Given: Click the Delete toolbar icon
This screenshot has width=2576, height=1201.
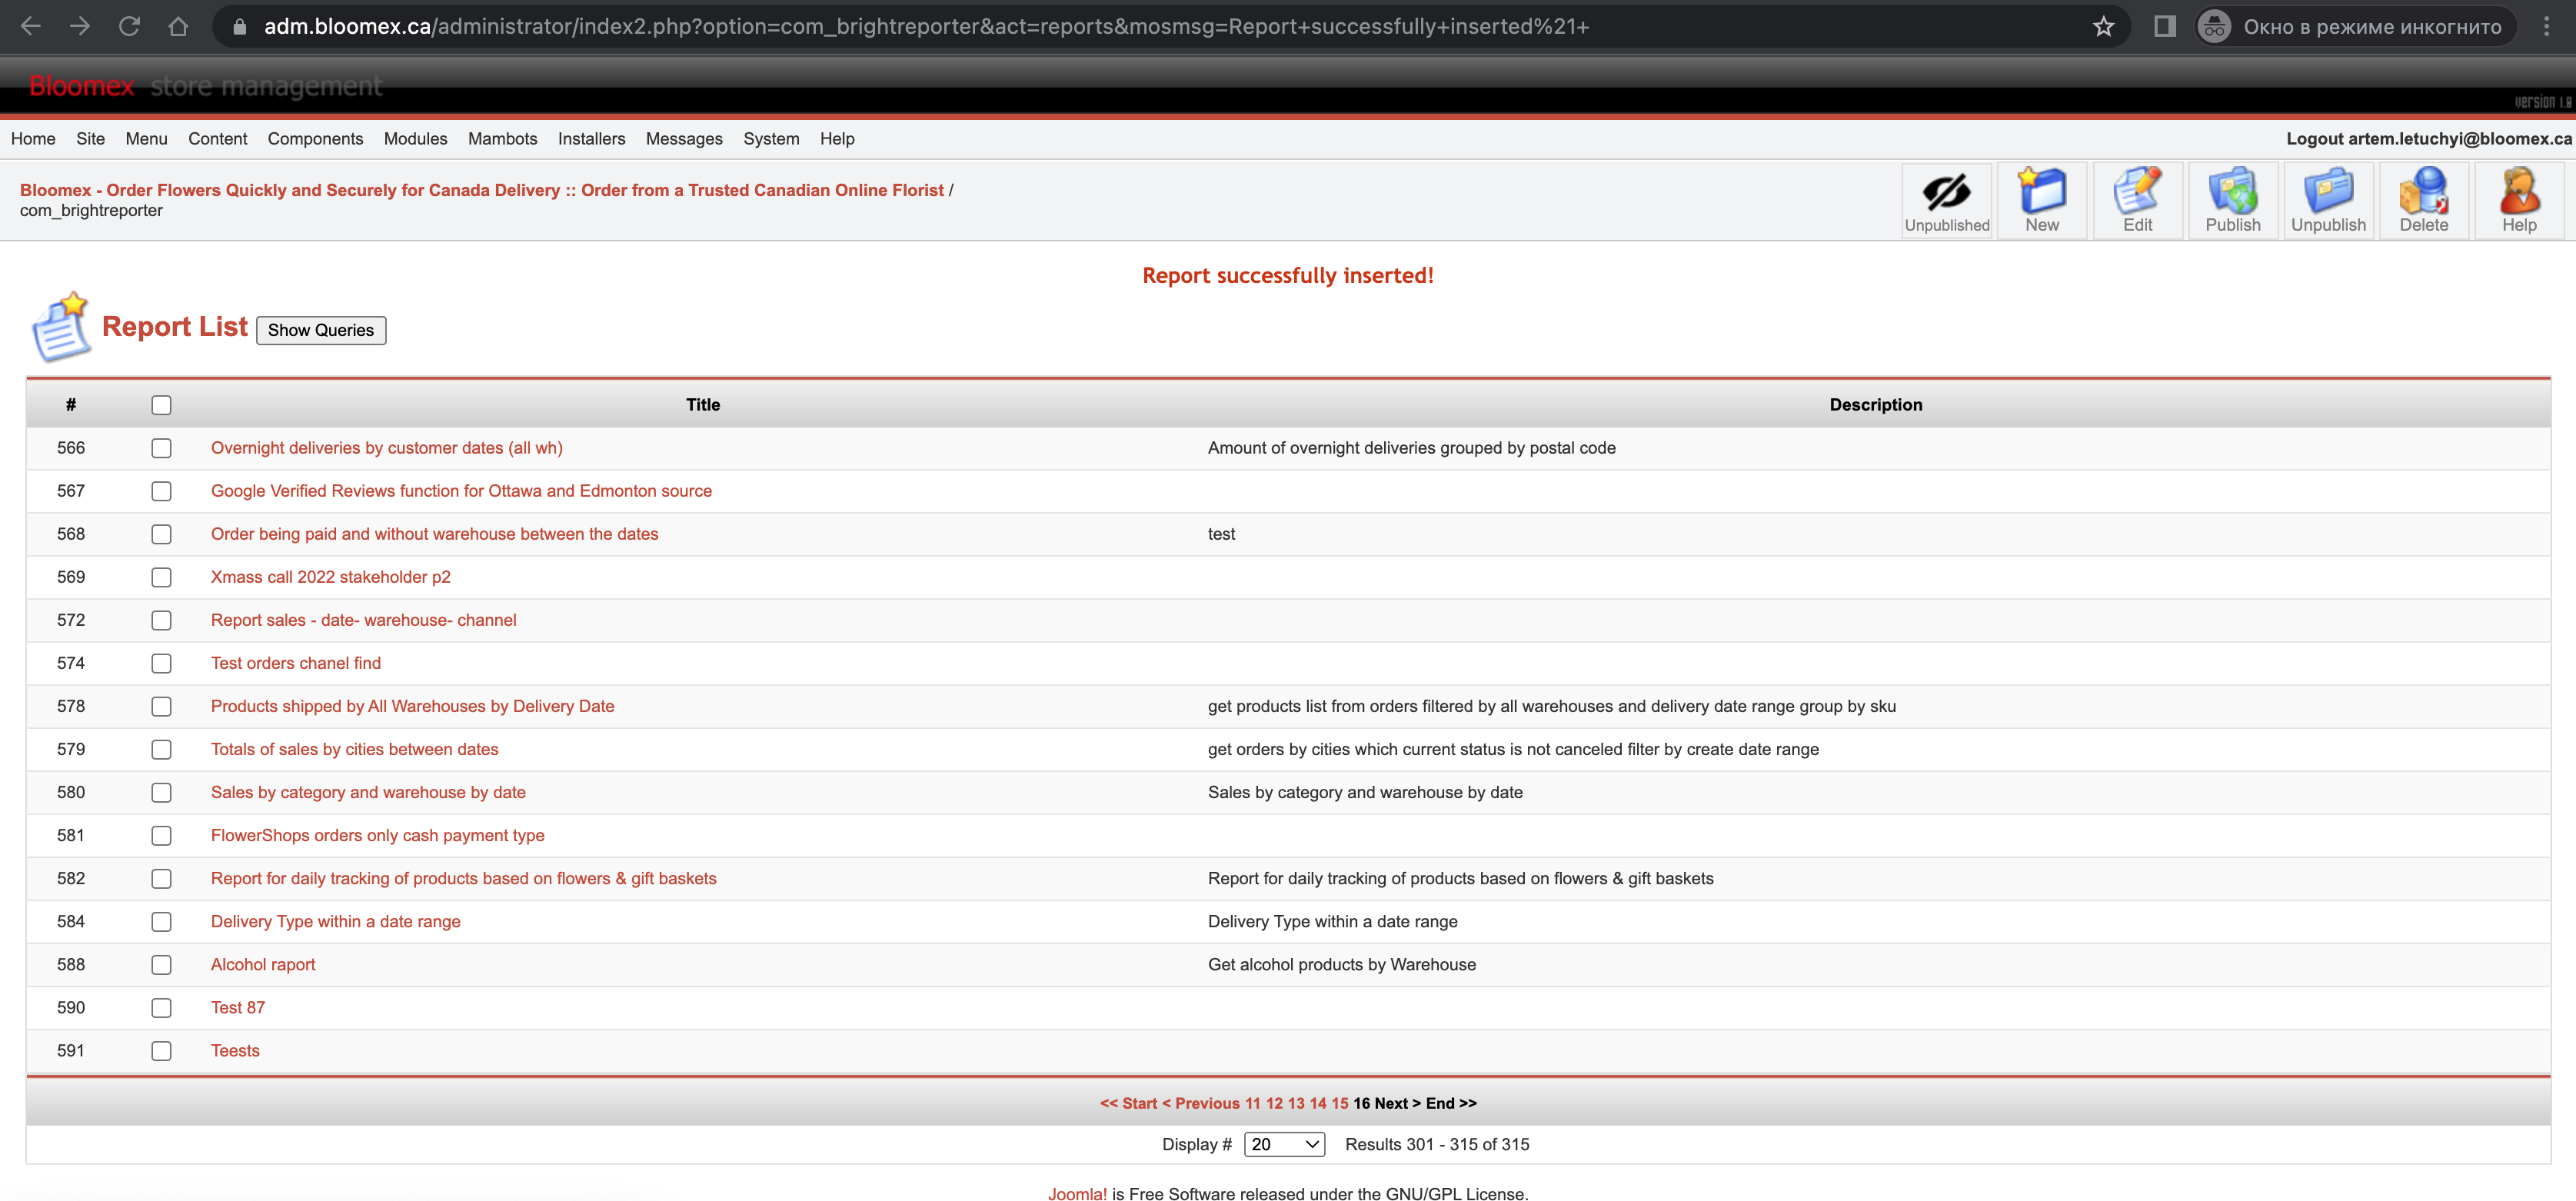Looking at the screenshot, I should click(x=2423, y=201).
